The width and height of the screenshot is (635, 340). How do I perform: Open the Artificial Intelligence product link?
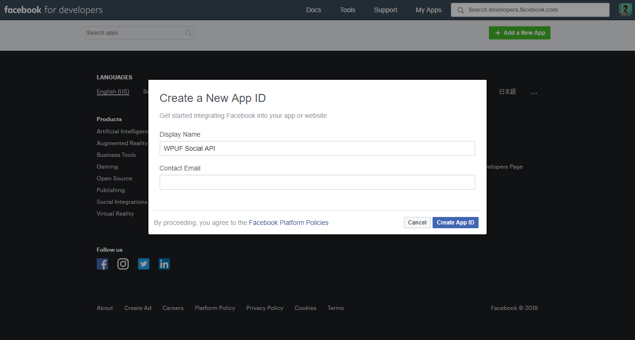coord(123,131)
